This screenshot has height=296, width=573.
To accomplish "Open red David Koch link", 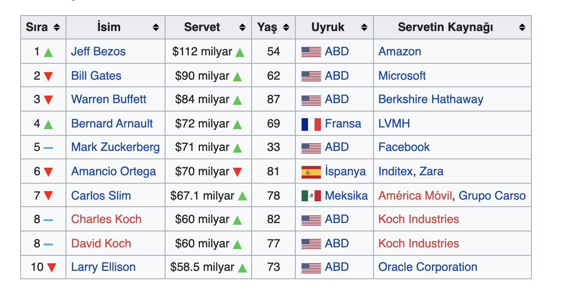I will coord(101,244).
